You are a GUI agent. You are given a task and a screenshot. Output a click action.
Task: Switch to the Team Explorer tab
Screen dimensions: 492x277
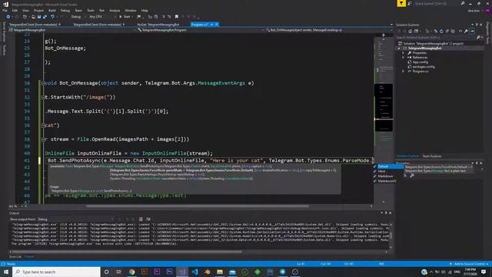point(432,156)
